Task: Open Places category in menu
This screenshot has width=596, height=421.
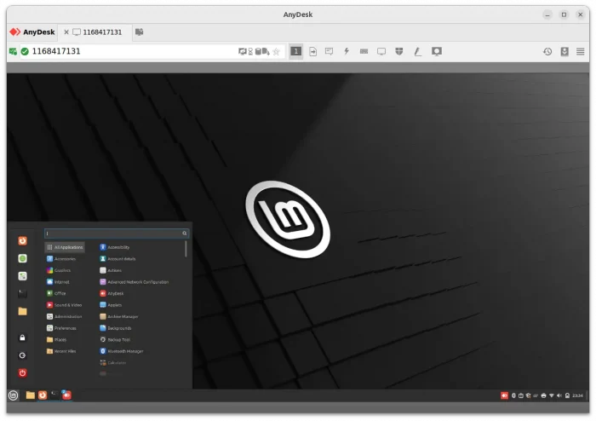Action: coord(56,340)
